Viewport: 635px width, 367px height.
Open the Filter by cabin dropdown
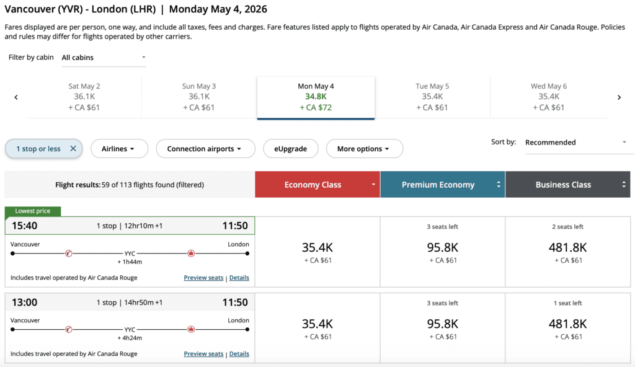[104, 58]
